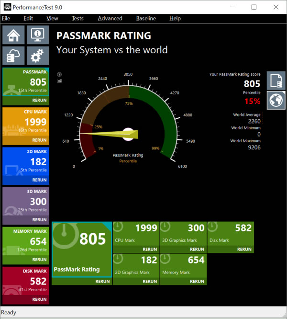The width and height of the screenshot is (287, 319).
Task: Click the 99% marker on the gauge
Action: click(155, 148)
